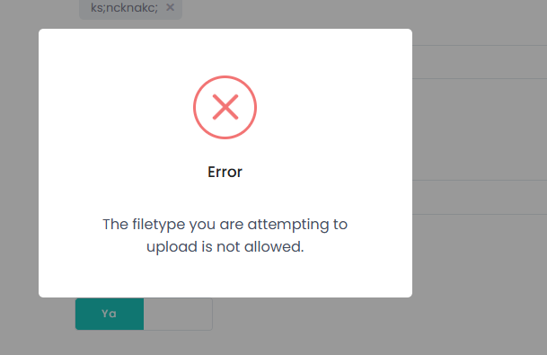Click the blank dialog area below the error message
Screen dimensions: 547x355
225,278
